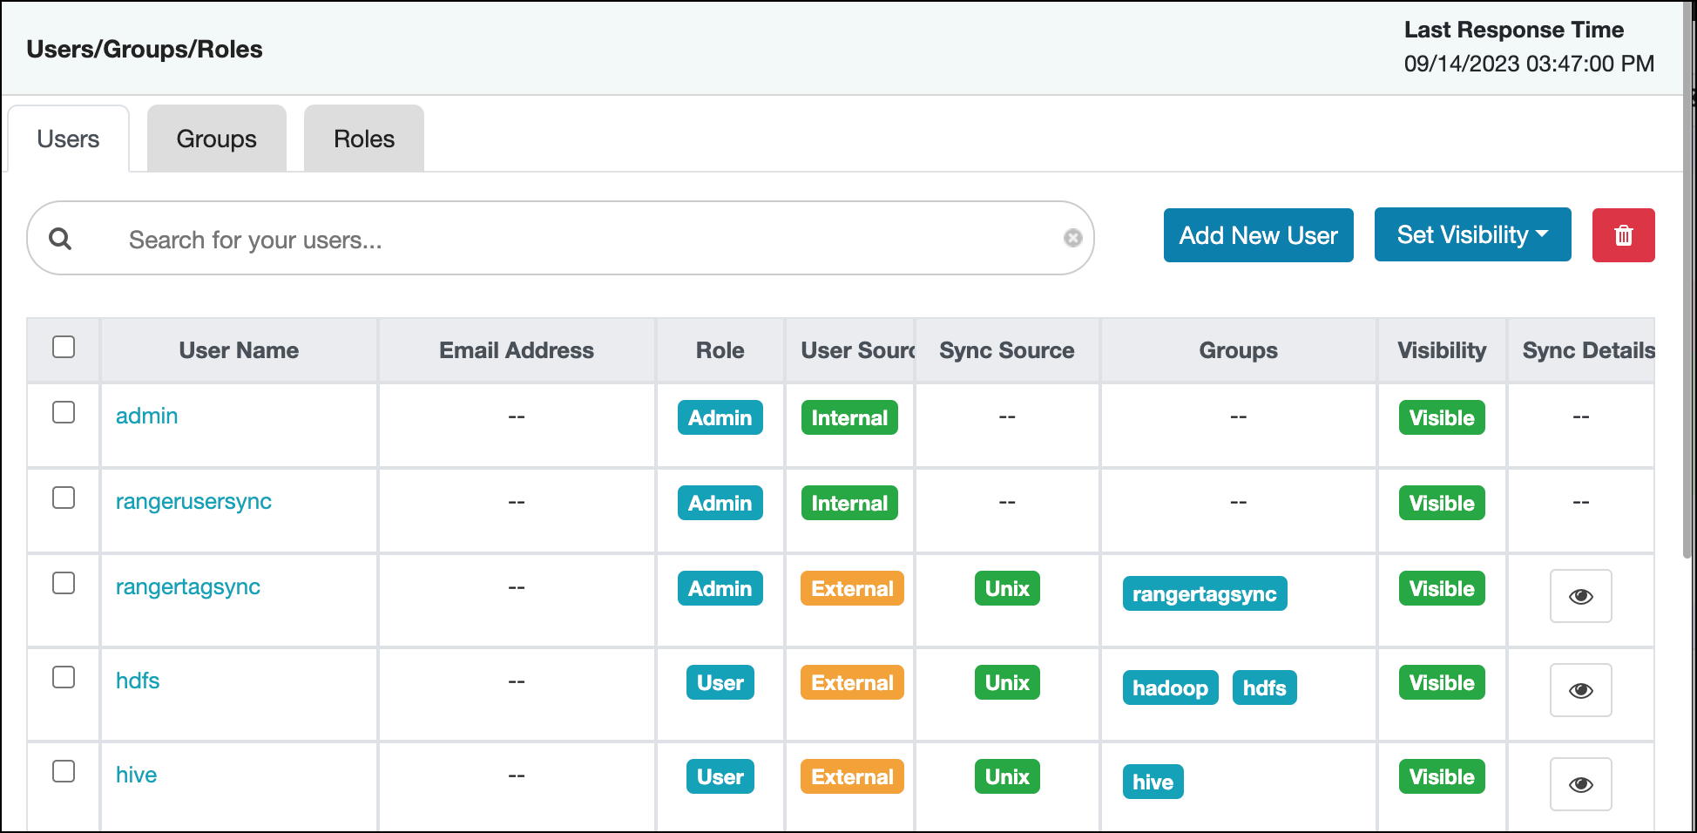Screen dimensions: 1697x833
Task: Open the admin user profile link
Action: click(146, 416)
